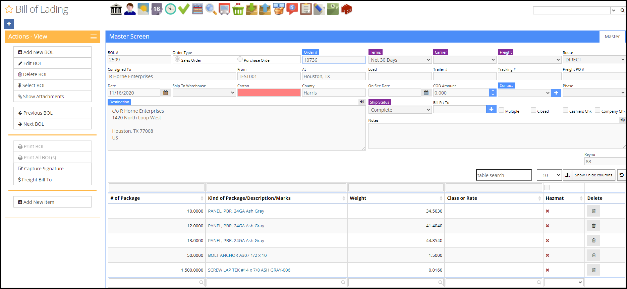Toggle the Actions panel hamburger menu icon

click(94, 37)
